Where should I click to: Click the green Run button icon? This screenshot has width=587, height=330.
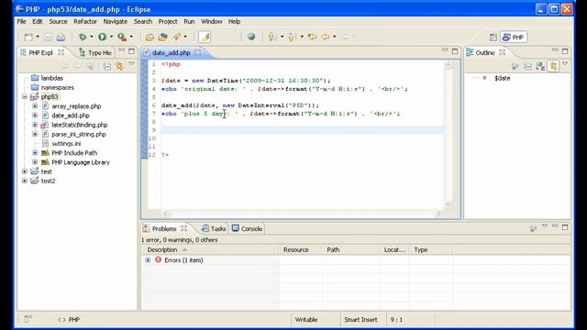click(102, 37)
